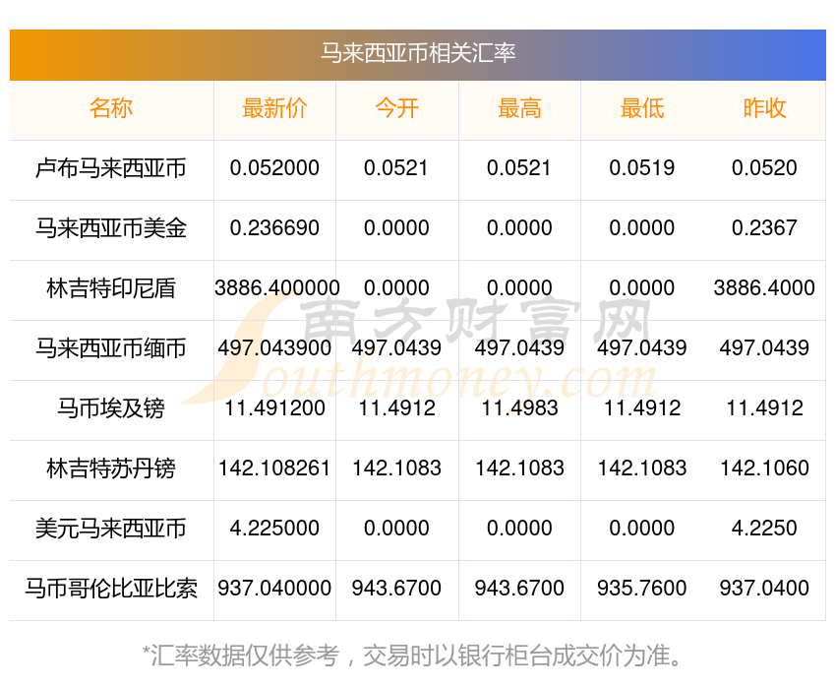
Task: Click the row name 卢布马来西亚币
Action: 111,168
